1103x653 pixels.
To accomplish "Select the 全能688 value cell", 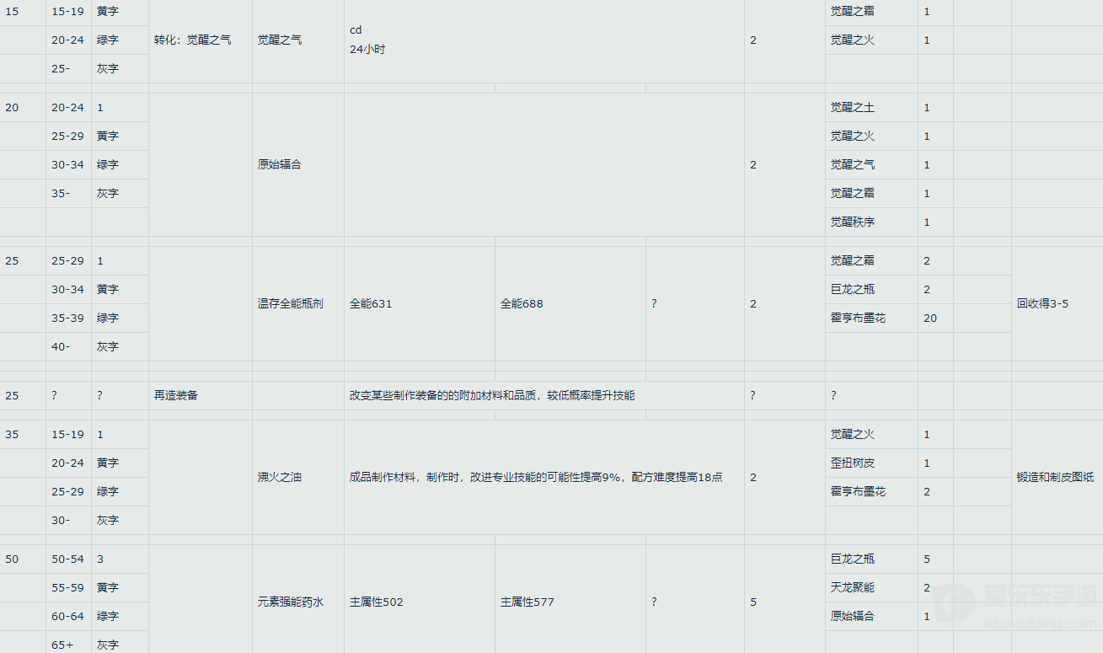I will (522, 303).
